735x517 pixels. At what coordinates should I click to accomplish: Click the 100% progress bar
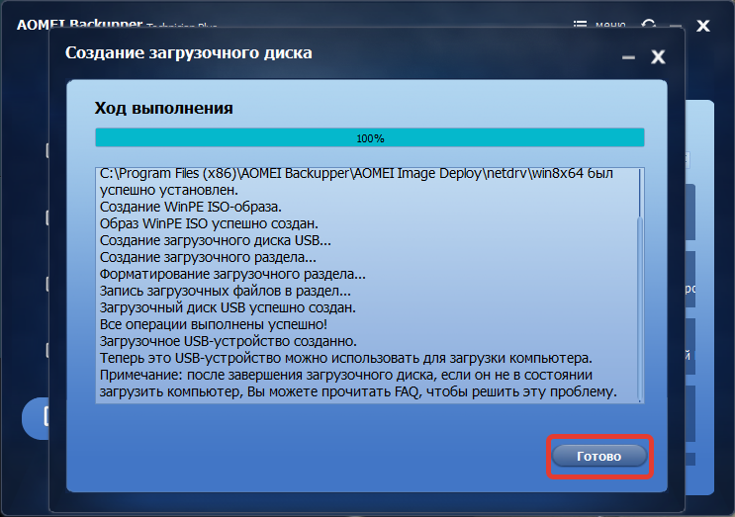coord(370,137)
